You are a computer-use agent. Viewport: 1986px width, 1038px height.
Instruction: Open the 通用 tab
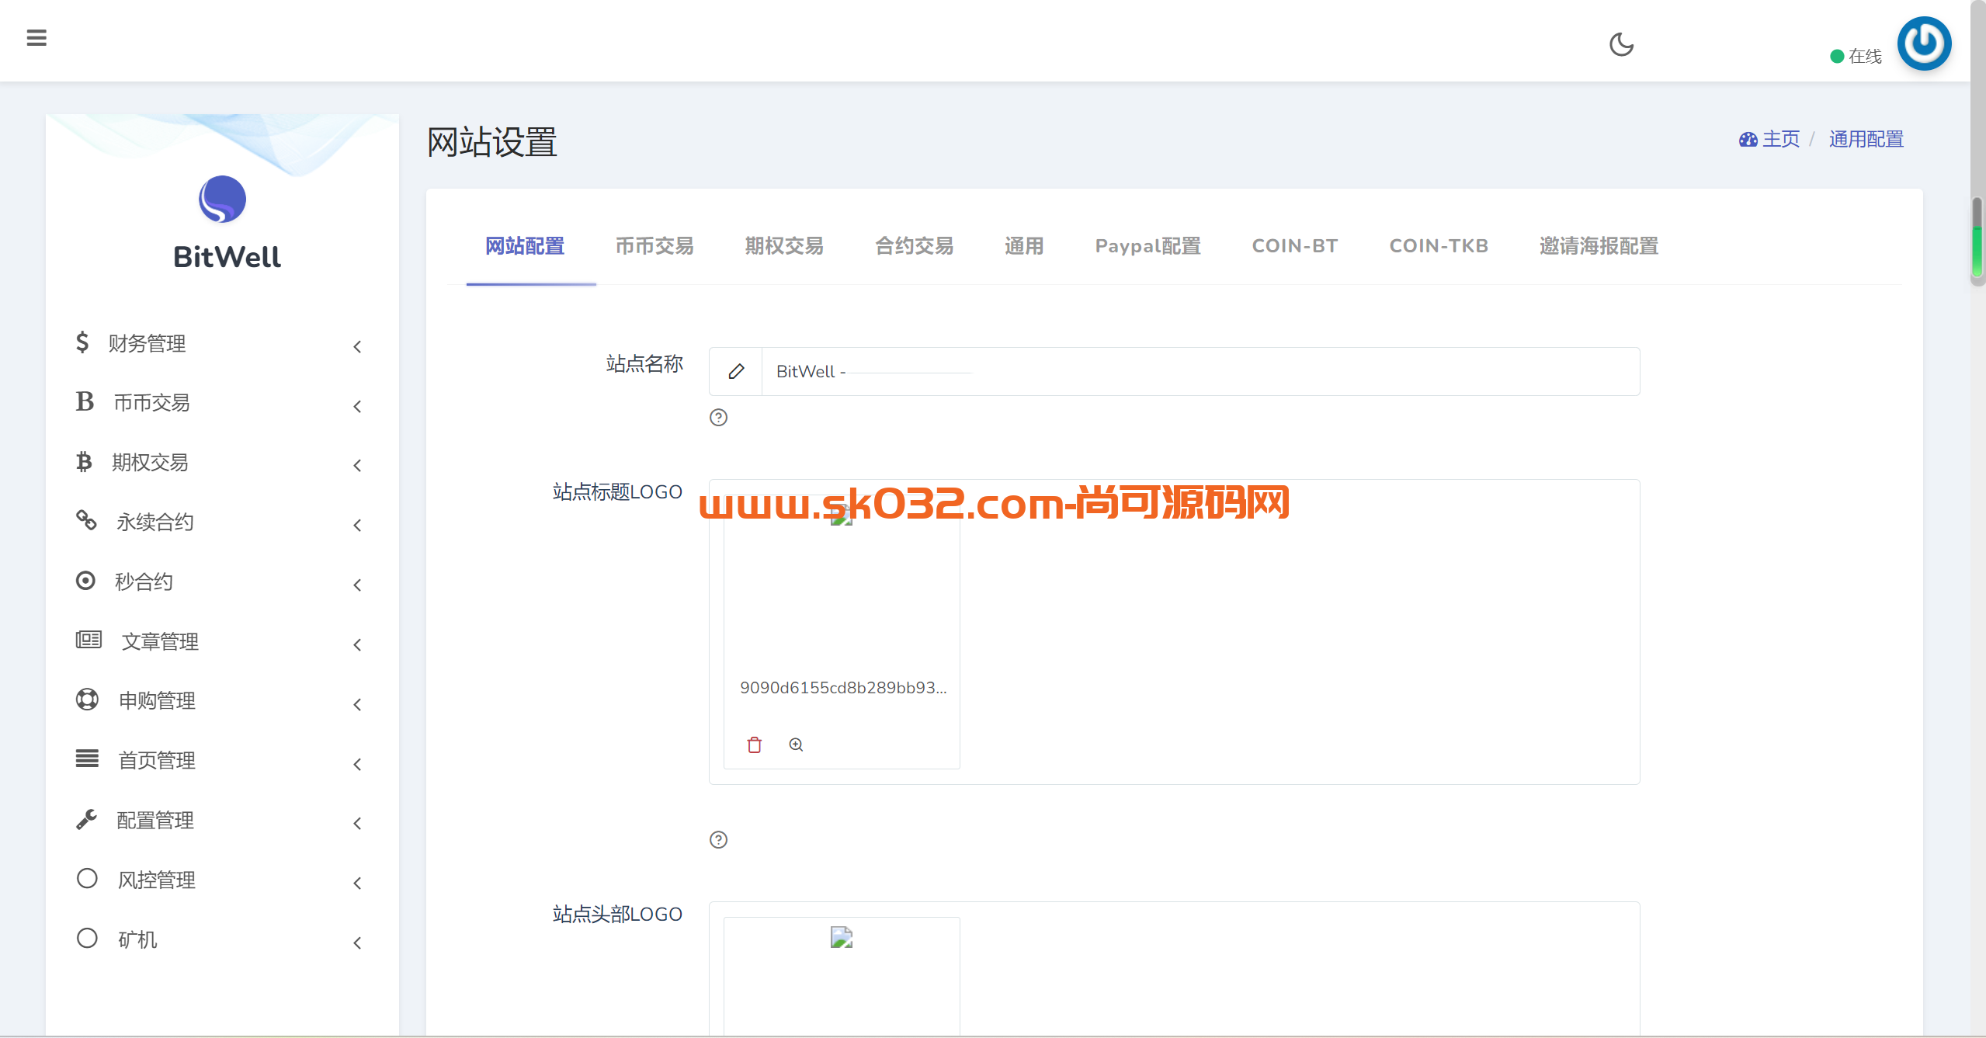point(1024,246)
